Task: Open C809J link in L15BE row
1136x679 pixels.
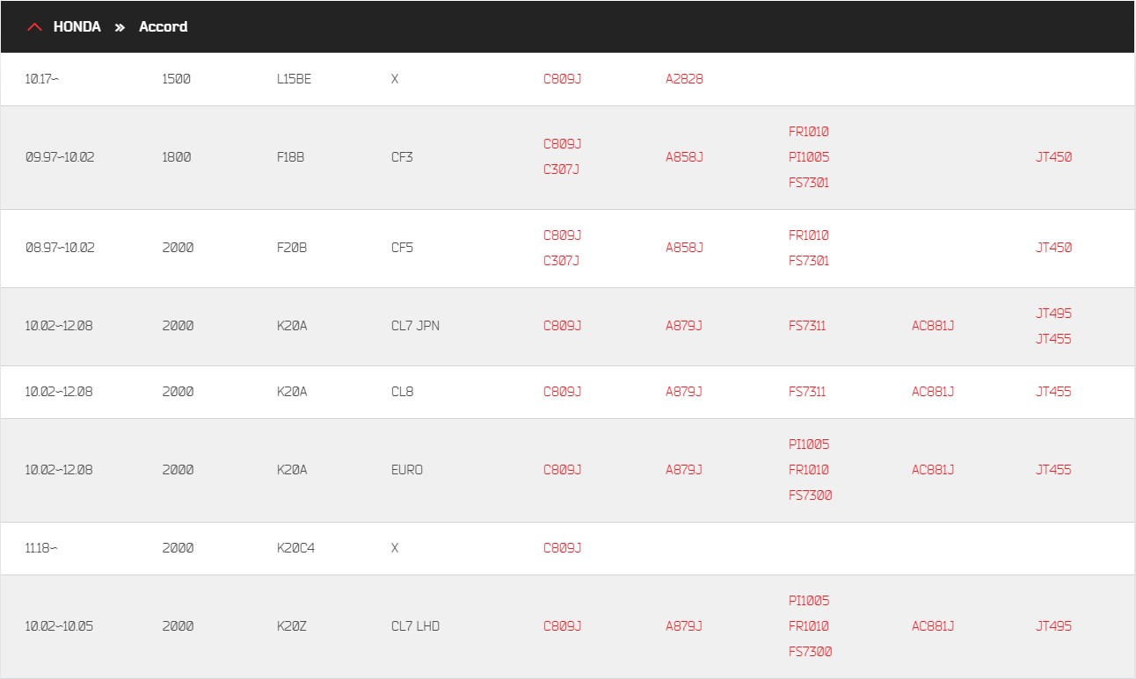Action: pyautogui.click(x=562, y=79)
